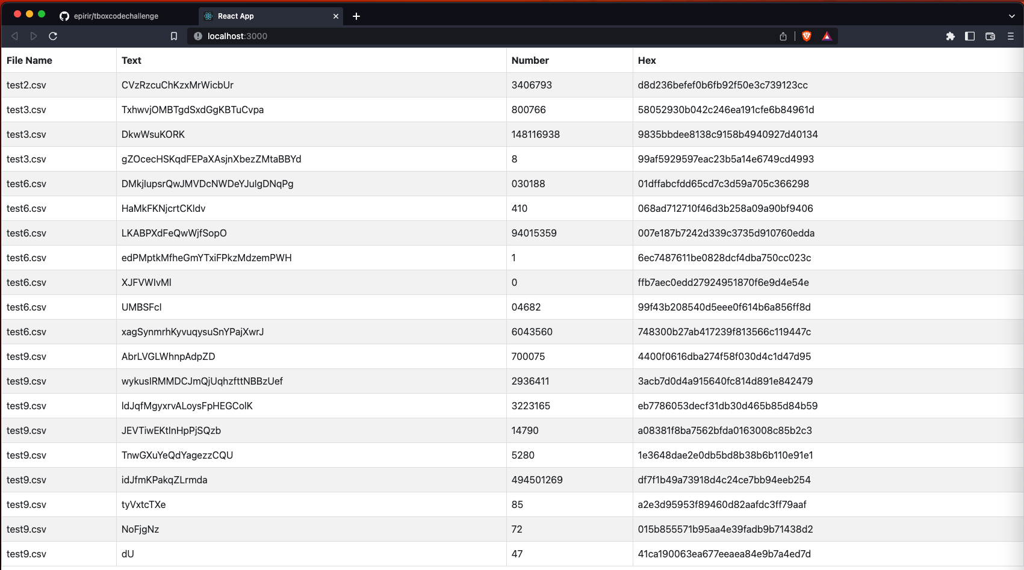This screenshot has height=570, width=1024.
Task: Open the Extensions puzzle-piece icon
Action: click(951, 36)
